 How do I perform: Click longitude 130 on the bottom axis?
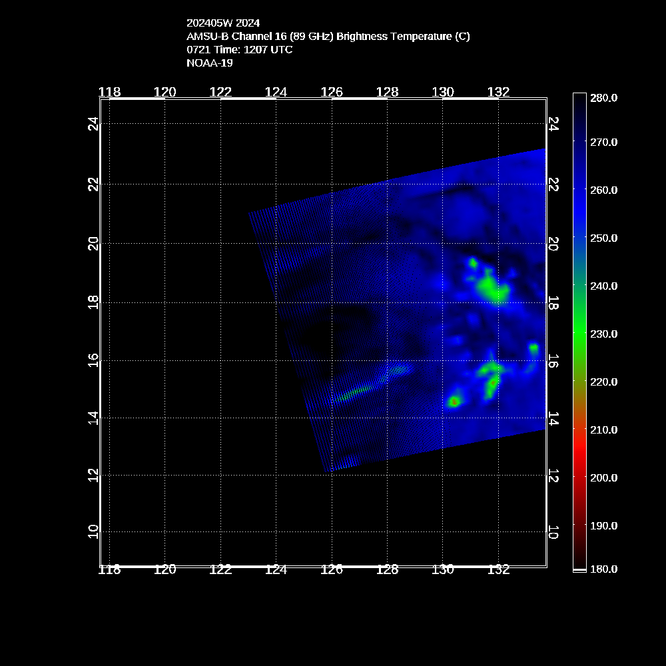443,569
